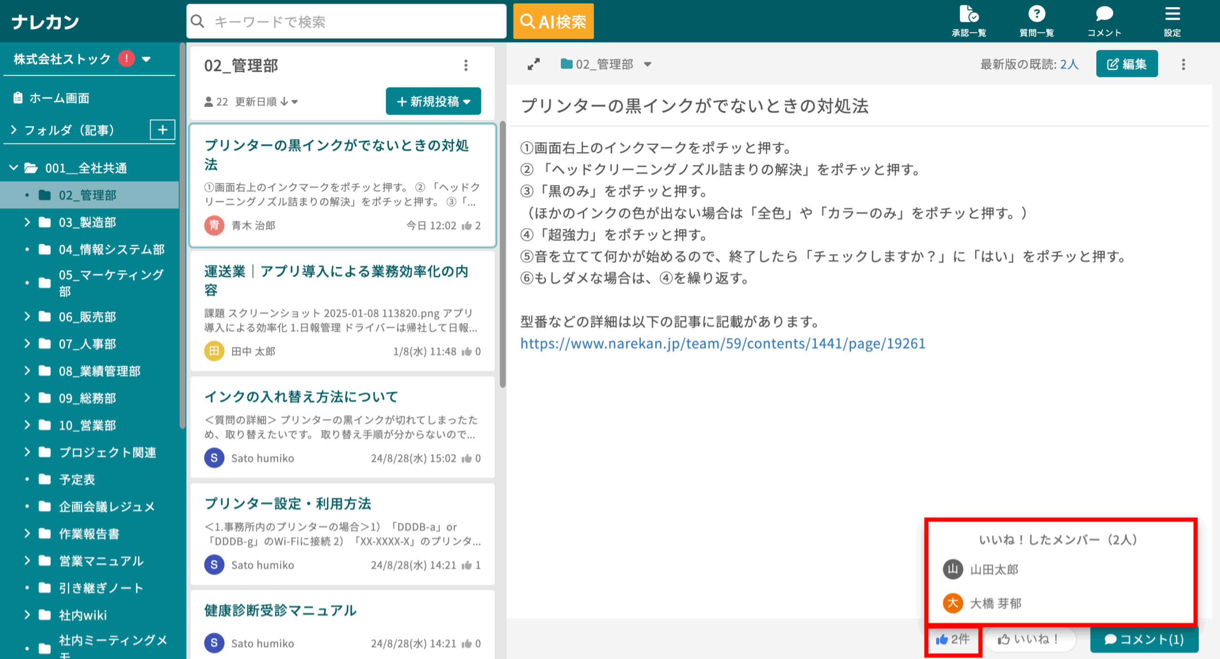
Task: Focus the キーワードで検索 input field
Action: [346, 21]
